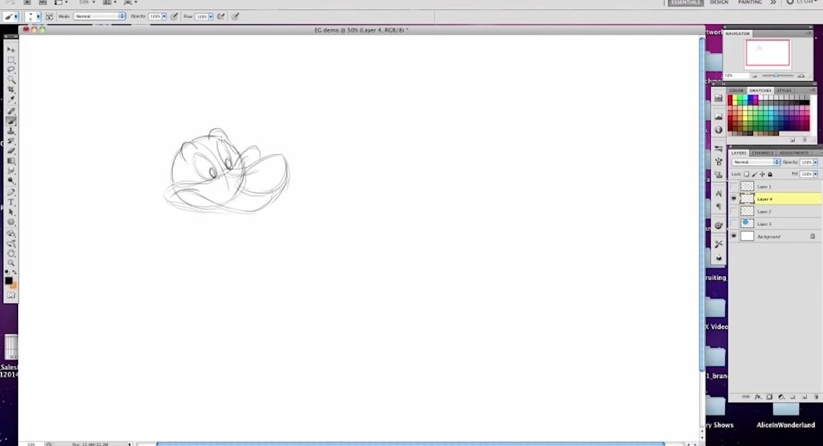Screen dimensions: 823x446
Task: Select the Path Selection tool
Action: (11, 212)
